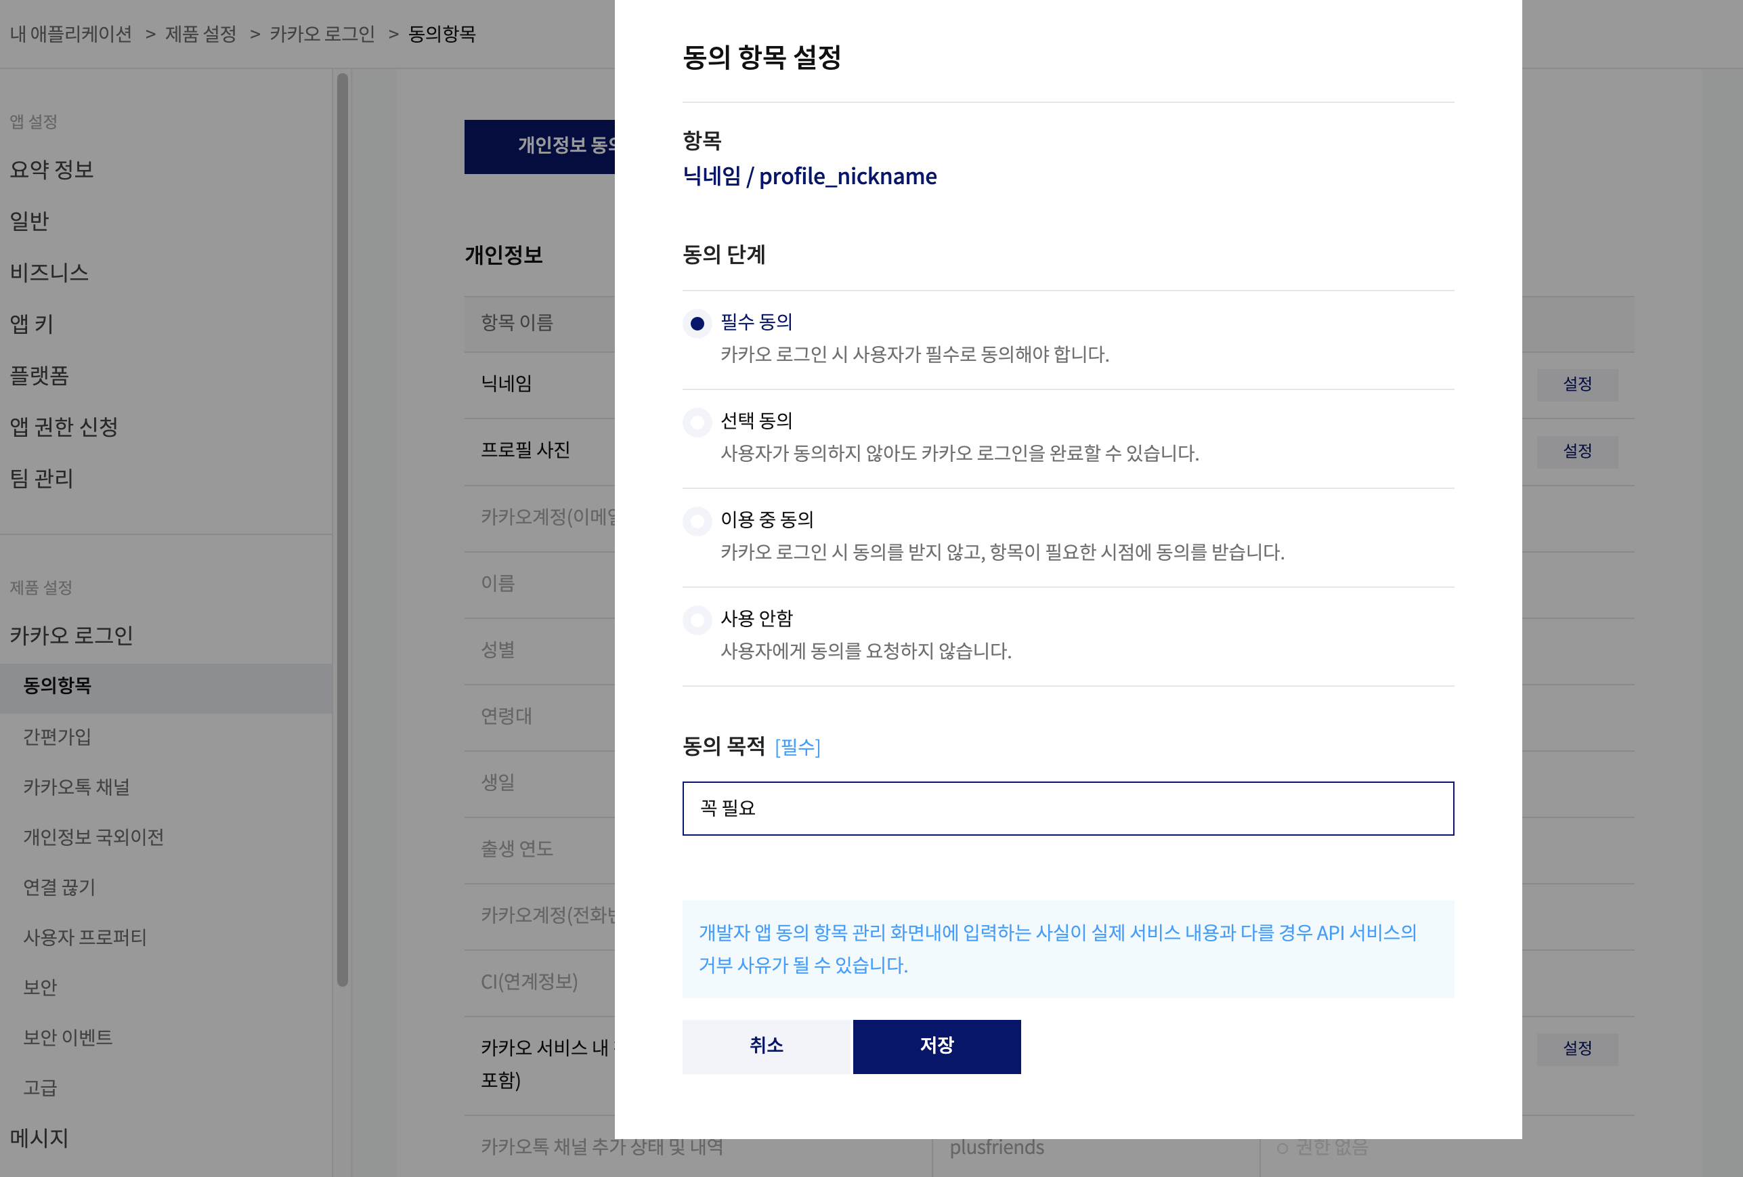The width and height of the screenshot is (1743, 1177).
Task: Click the 동의 목적 text input field
Action: coord(1067,808)
